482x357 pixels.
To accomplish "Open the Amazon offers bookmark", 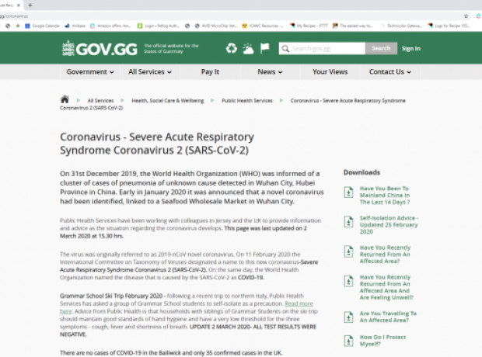I will 110,26.
